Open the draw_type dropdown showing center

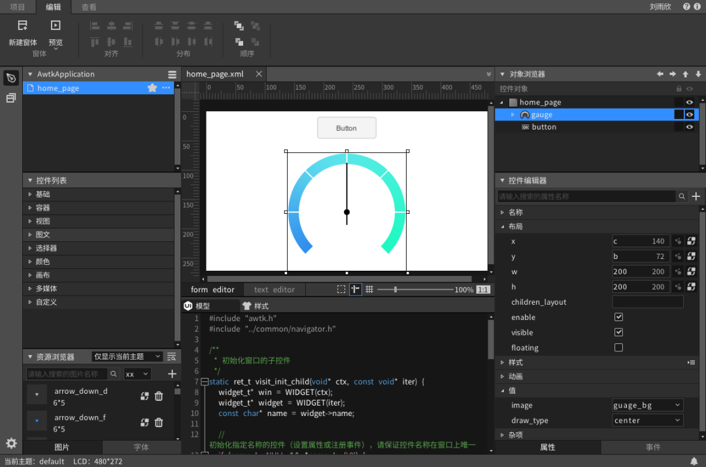click(647, 420)
